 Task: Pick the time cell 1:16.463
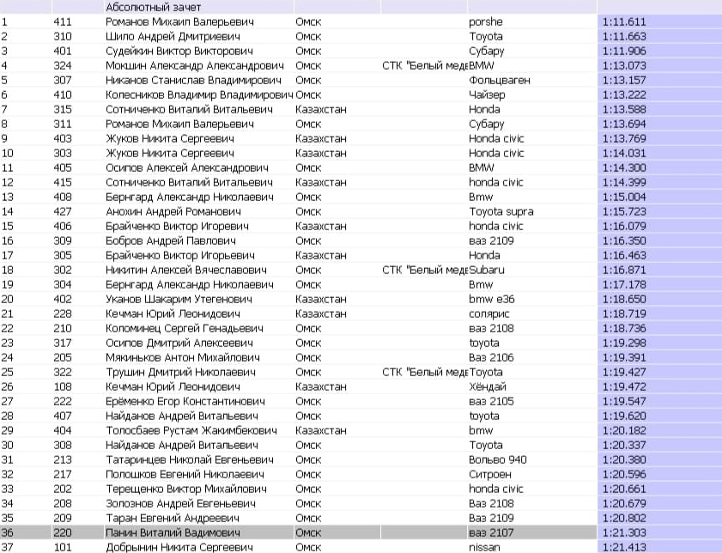[624, 256]
